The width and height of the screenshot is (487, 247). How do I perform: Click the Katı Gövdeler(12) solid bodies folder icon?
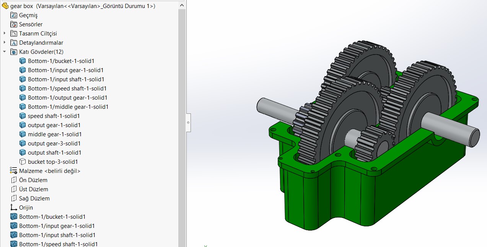(14, 52)
